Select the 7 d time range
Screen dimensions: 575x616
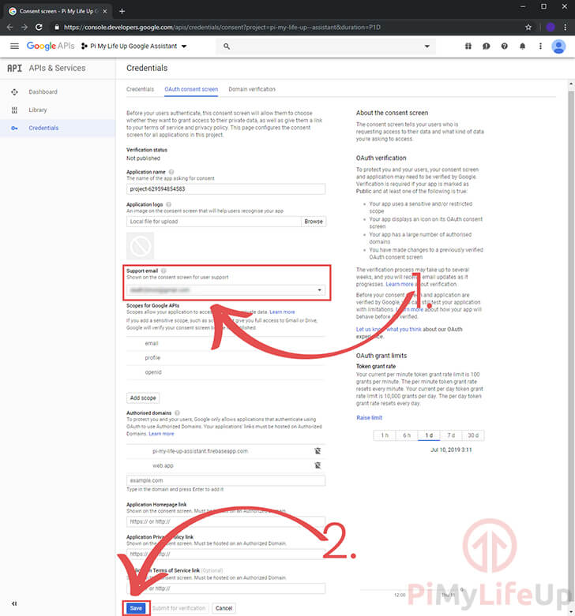pyautogui.click(x=451, y=435)
